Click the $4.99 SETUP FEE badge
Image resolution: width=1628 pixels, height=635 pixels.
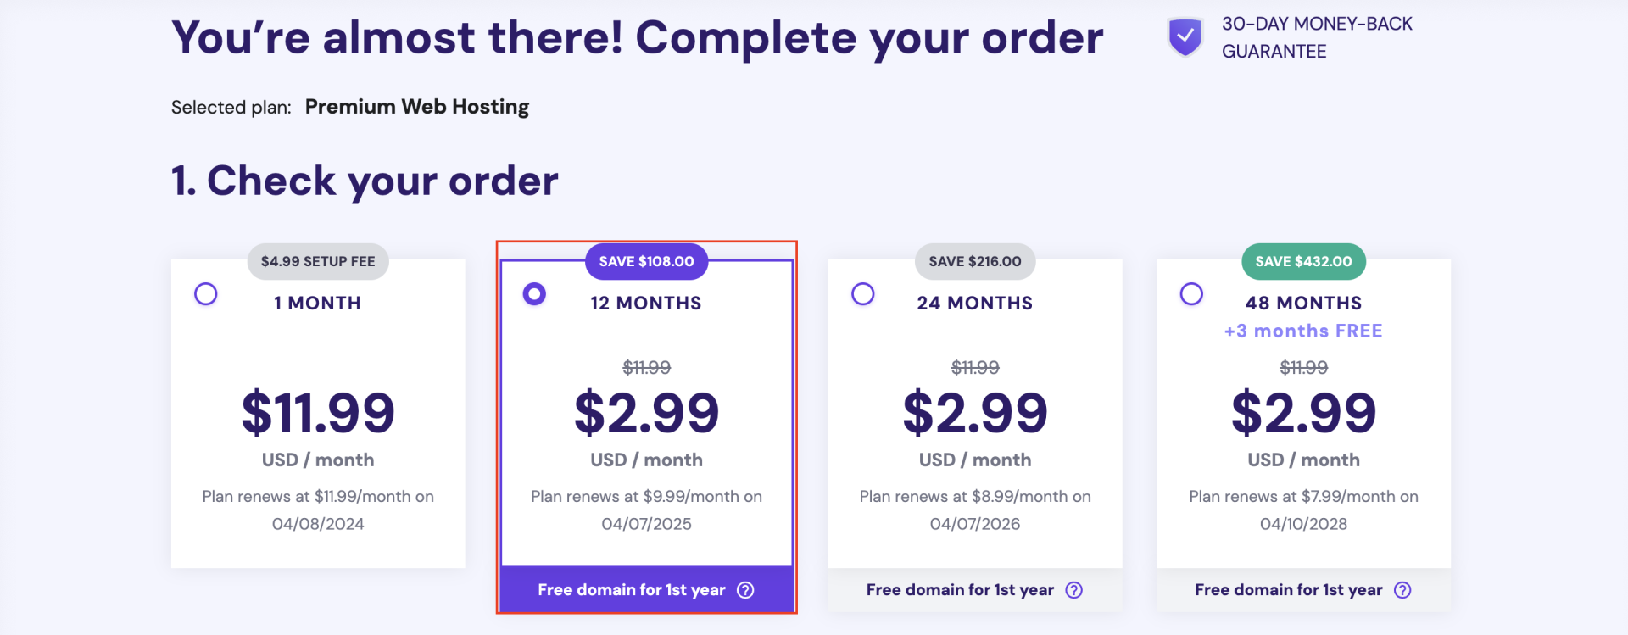pyautogui.click(x=318, y=261)
